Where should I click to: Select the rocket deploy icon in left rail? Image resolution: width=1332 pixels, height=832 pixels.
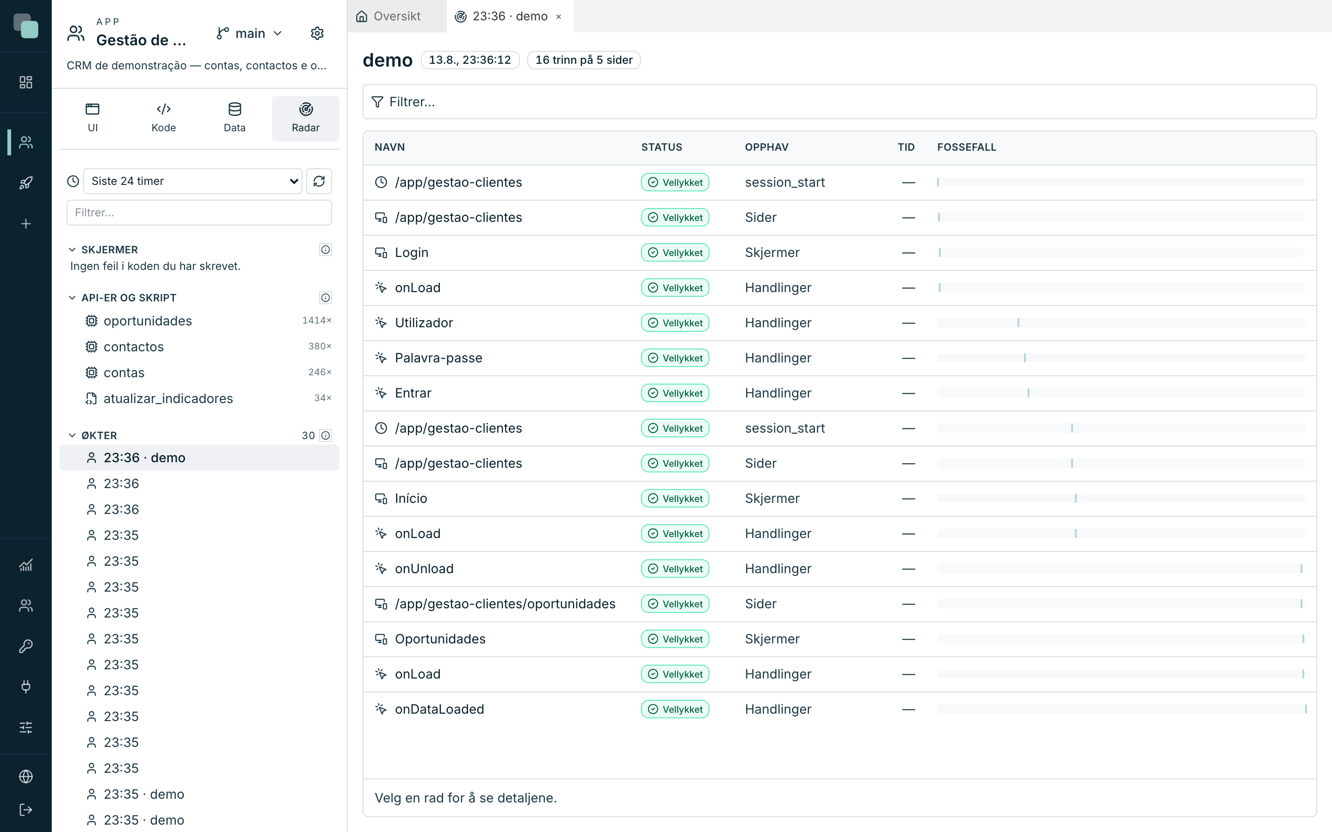tap(26, 183)
